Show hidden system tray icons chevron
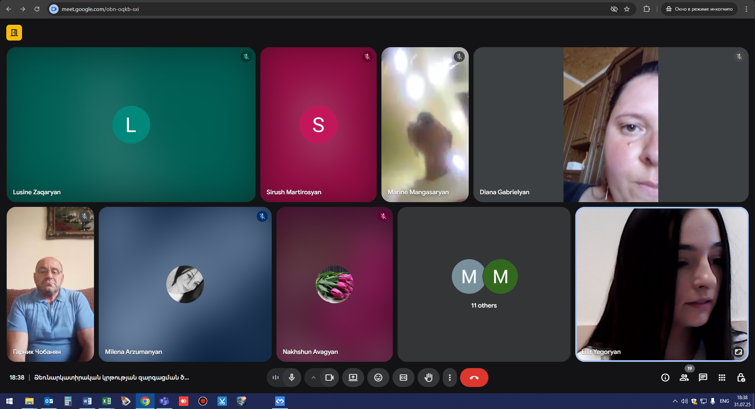Viewport: 755px width, 409px height. point(675,401)
